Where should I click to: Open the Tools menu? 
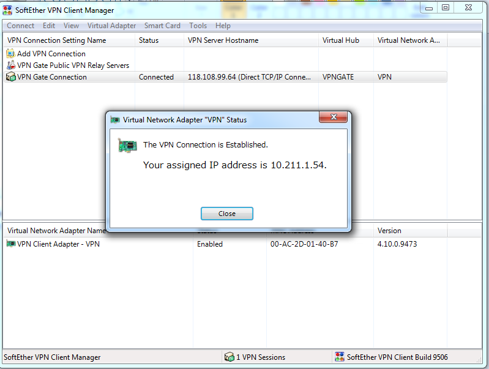tap(198, 26)
